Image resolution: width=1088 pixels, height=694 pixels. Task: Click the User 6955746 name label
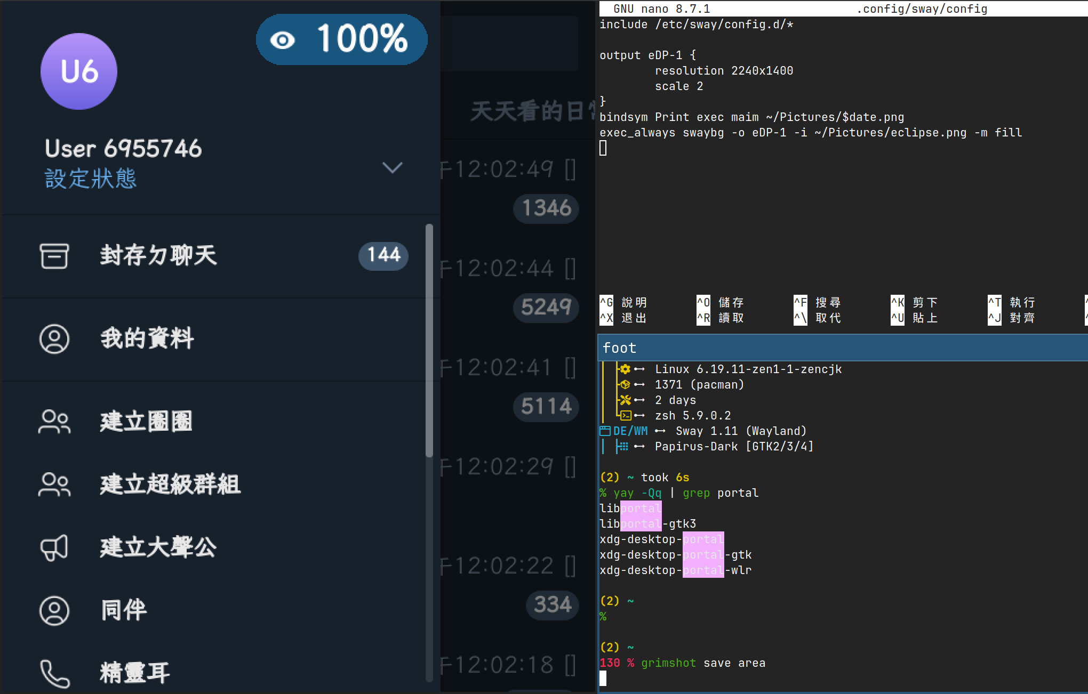(x=123, y=149)
